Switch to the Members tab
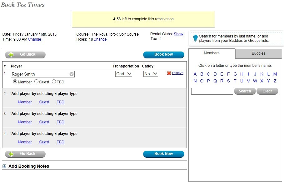Screen dimensions: 284x183 coord(212,53)
